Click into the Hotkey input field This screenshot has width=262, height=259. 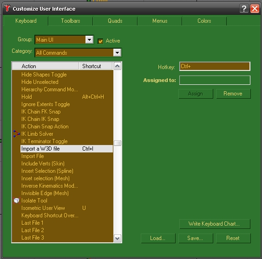[215, 66]
